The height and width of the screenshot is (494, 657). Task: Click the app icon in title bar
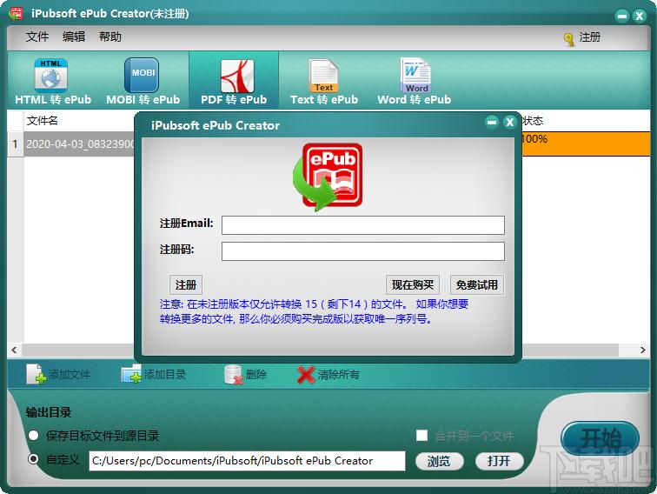tap(16, 13)
